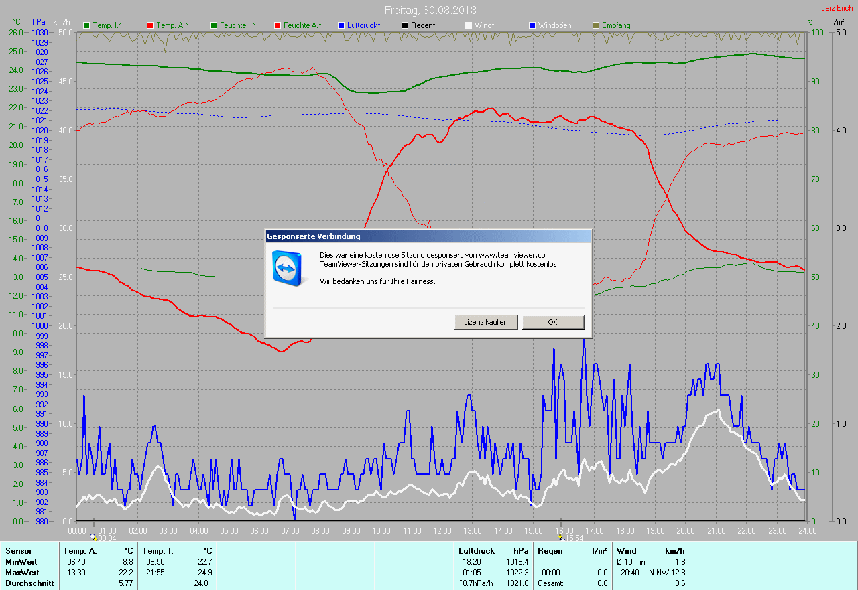The height and width of the screenshot is (590, 858).
Task: Toggle the Feuchte A. legend entry
Action: point(298,25)
